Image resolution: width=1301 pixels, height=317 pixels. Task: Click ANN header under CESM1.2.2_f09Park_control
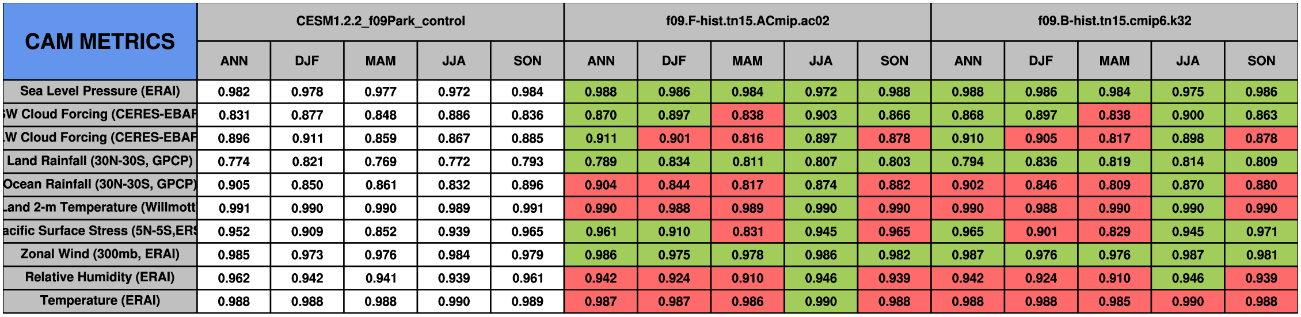234,61
